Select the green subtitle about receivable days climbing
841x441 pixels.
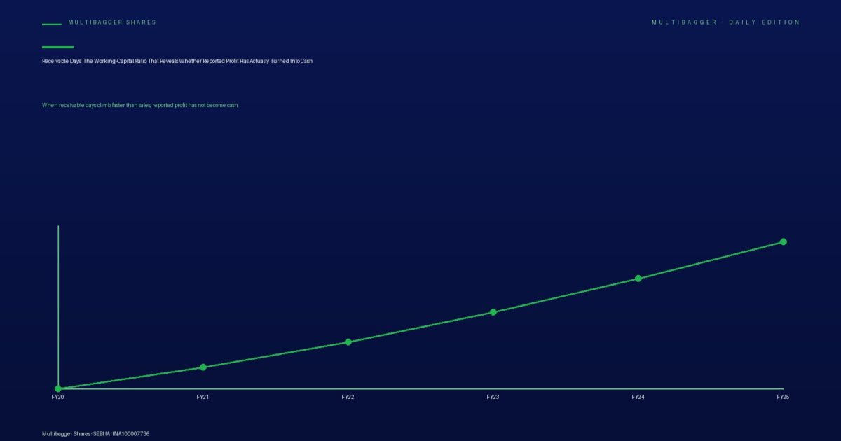click(x=140, y=105)
